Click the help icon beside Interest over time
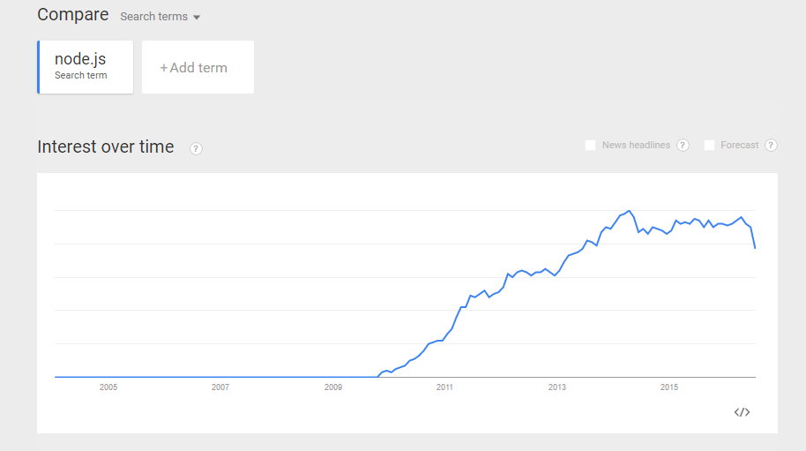Screen dimensions: 806x451 [196, 148]
